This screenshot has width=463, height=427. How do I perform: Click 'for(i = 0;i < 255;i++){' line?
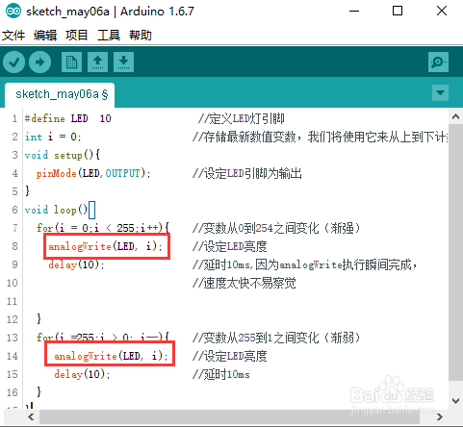click(103, 228)
